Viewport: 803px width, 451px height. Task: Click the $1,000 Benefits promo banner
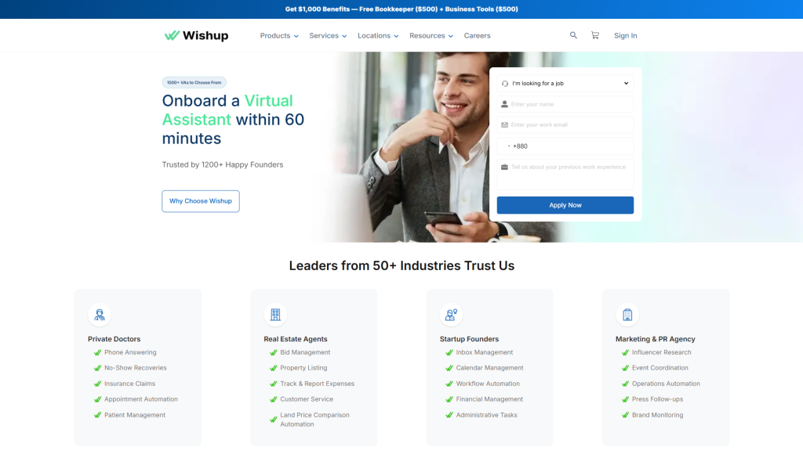[x=401, y=9]
